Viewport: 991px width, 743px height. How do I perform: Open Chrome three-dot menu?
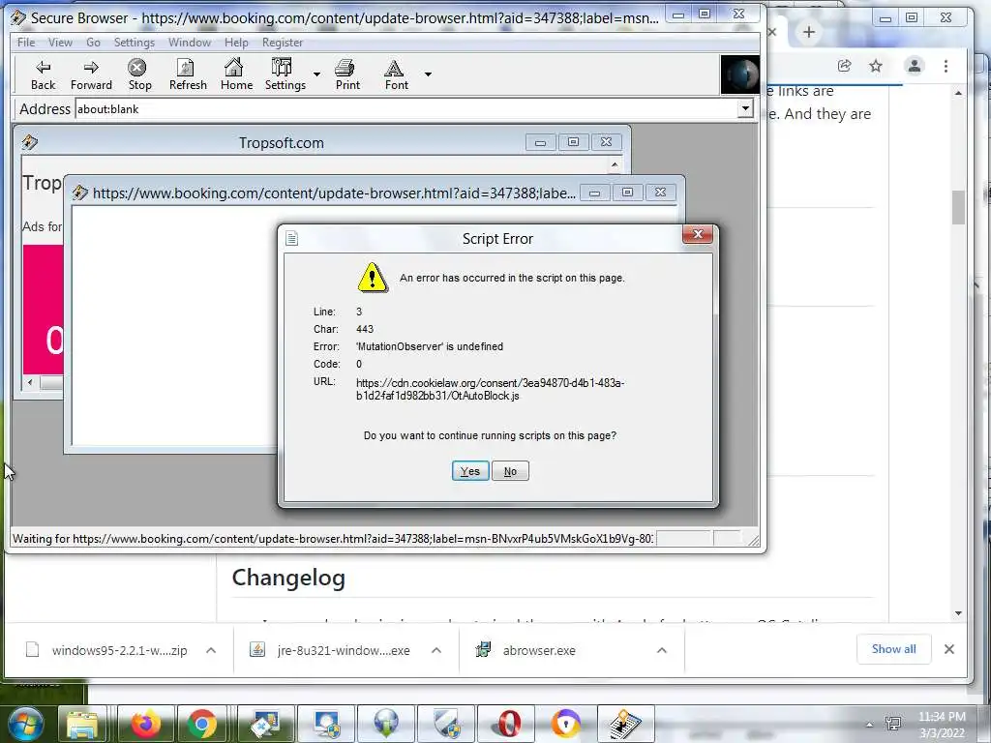click(946, 66)
